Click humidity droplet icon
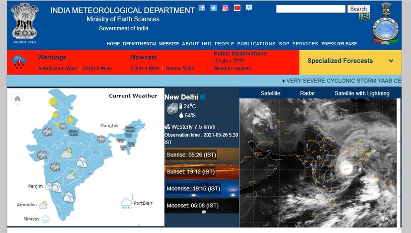The image size is (411, 233). coord(181,115)
